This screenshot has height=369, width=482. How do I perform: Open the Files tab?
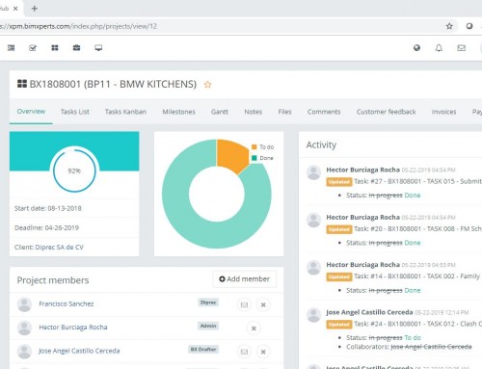[x=284, y=112]
